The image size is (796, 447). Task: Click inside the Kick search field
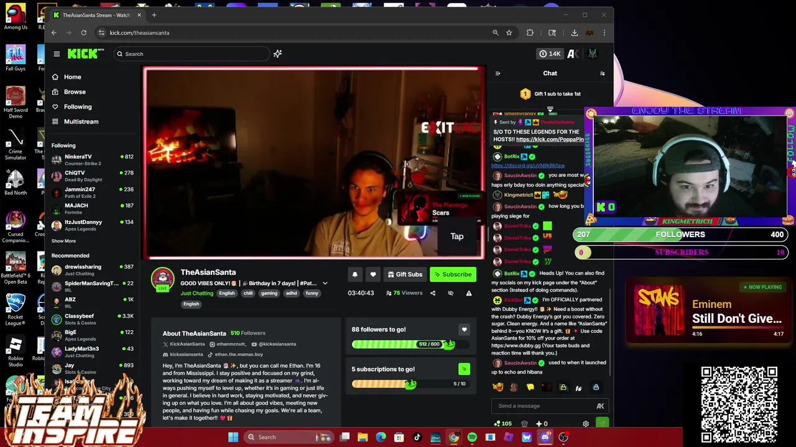(192, 54)
